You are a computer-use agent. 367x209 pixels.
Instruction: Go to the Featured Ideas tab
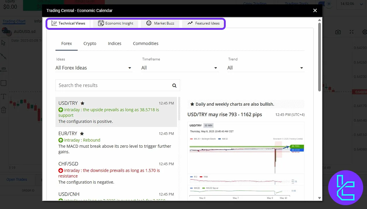[x=203, y=23]
